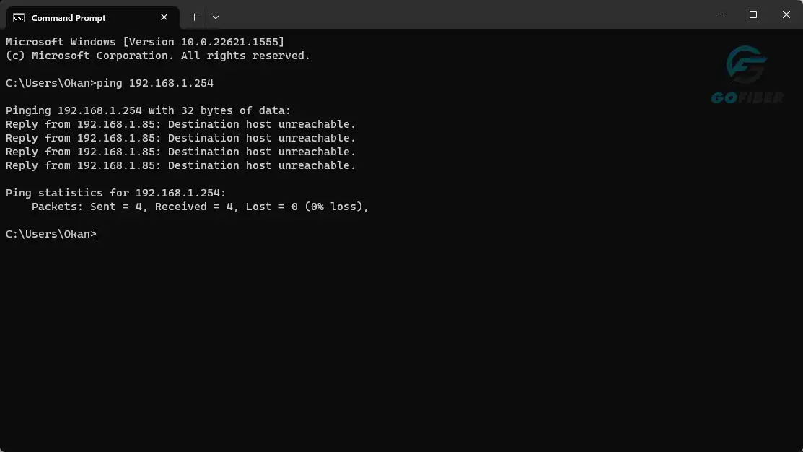Click the Pinging with 32 bytes line
The height and width of the screenshot is (452, 803).
point(148,110)
